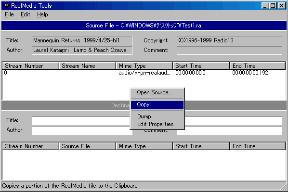288x192 pixels.
Task: Select Edit Properties in context menu
Action: [x=157, y=124]
